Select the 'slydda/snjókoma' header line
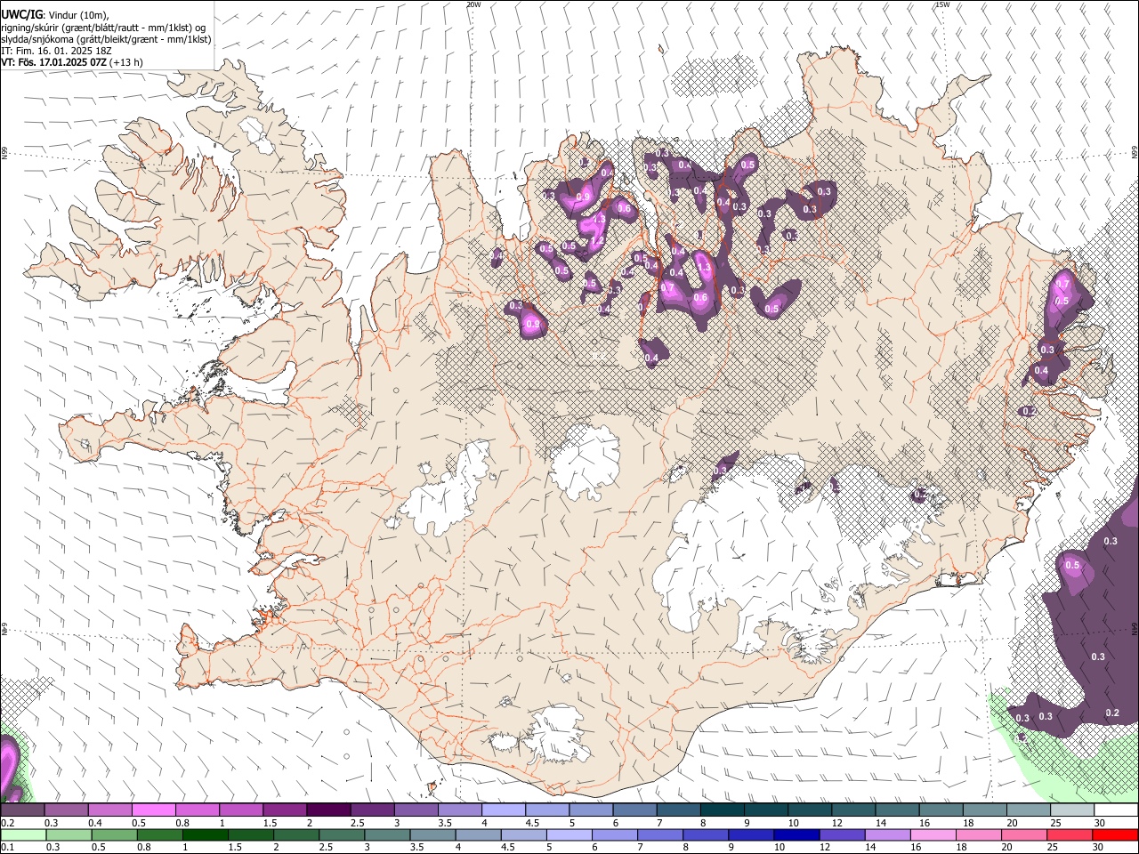The image size is (1139, 854). point(106,39)
